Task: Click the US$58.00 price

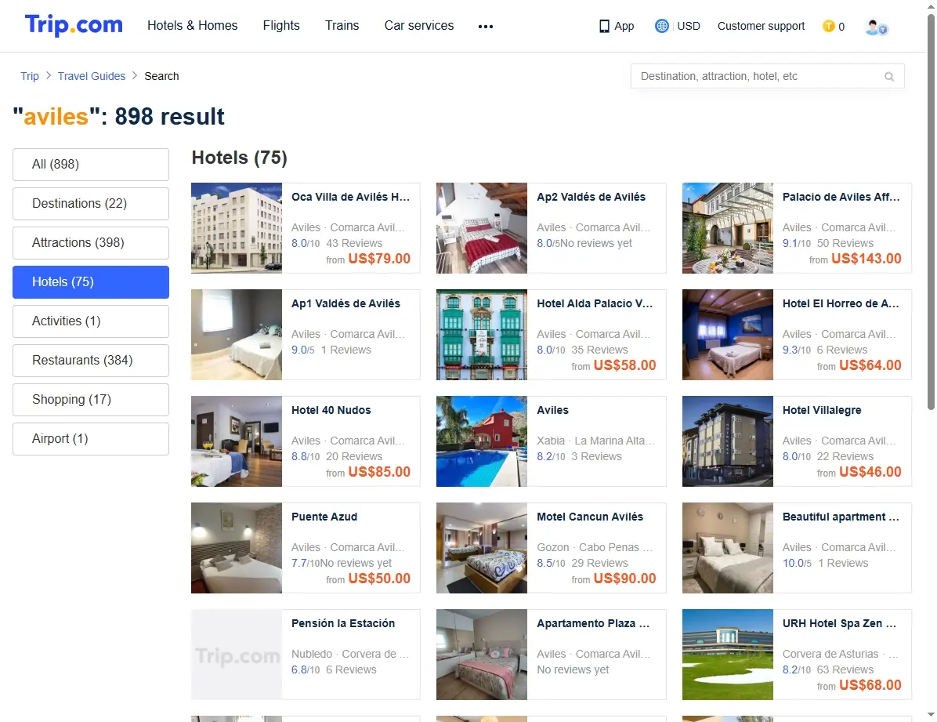Action: 624,365
